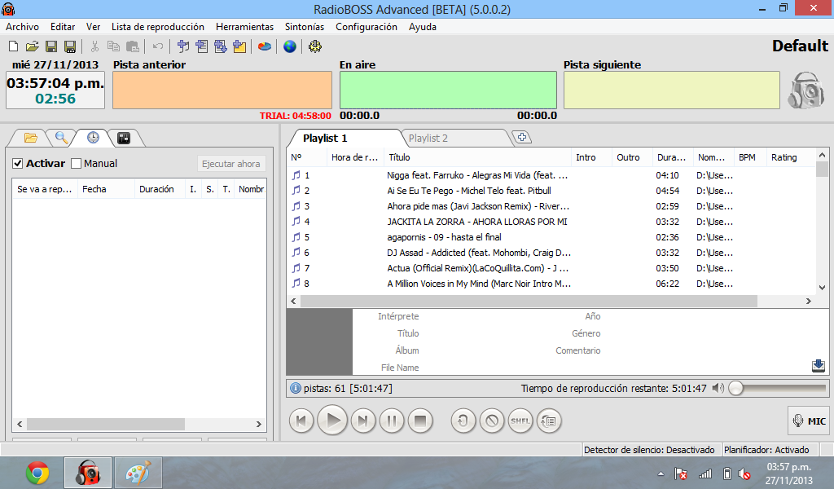Open the Lista de reproducción menu
Screen dimensions: 834x489
pyautogui.click(x=157, y=27)
